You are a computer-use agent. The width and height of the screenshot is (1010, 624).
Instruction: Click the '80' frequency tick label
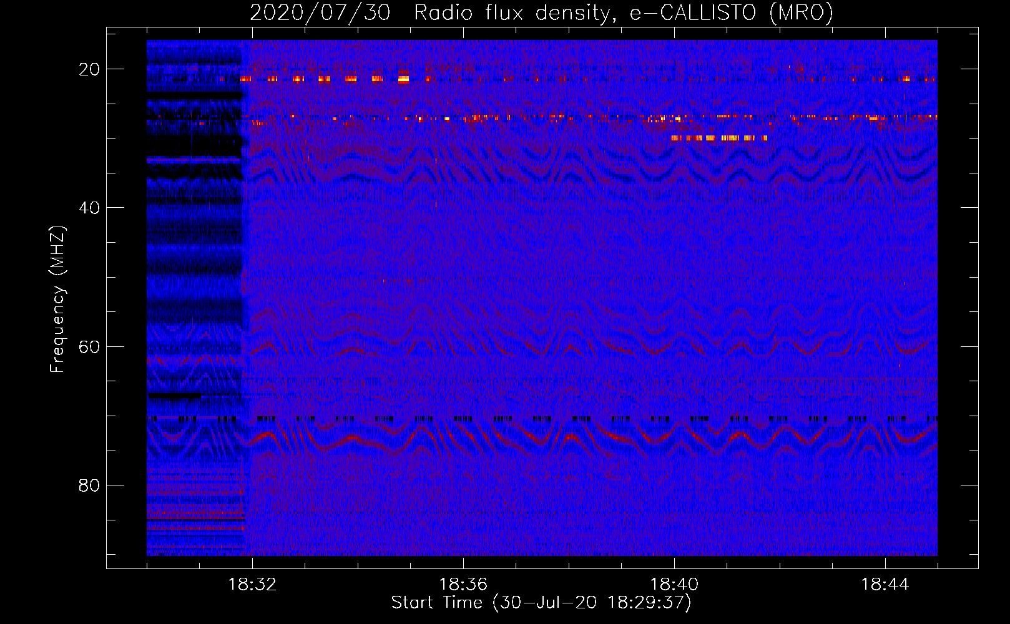tap(90, 485)
